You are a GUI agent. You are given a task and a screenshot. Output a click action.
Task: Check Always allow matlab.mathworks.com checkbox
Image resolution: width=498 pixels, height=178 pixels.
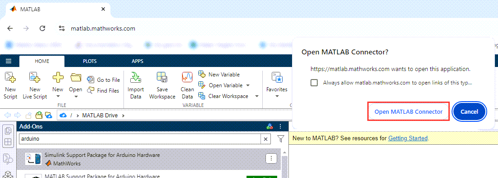click(314, 83)
